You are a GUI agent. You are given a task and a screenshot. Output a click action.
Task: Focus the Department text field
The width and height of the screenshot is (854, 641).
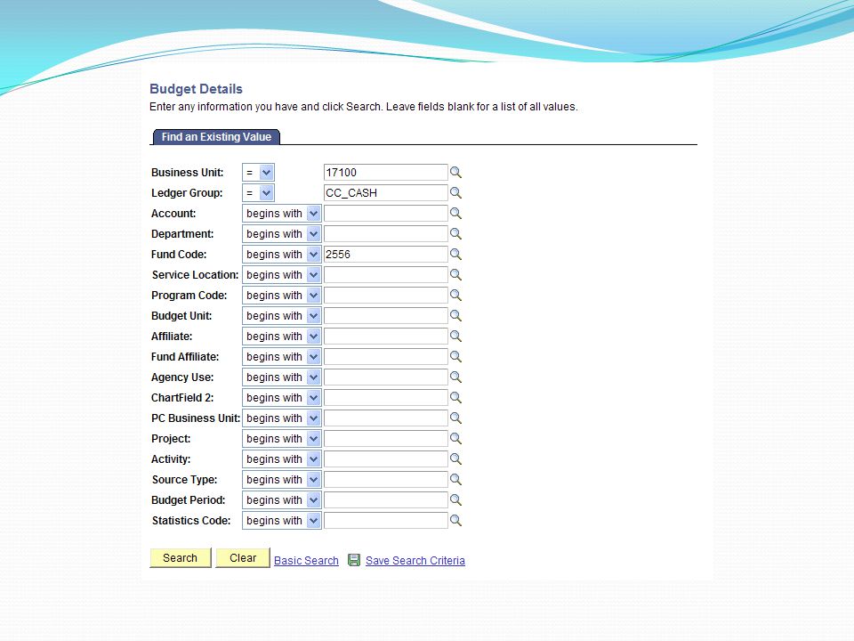(385, 234)
